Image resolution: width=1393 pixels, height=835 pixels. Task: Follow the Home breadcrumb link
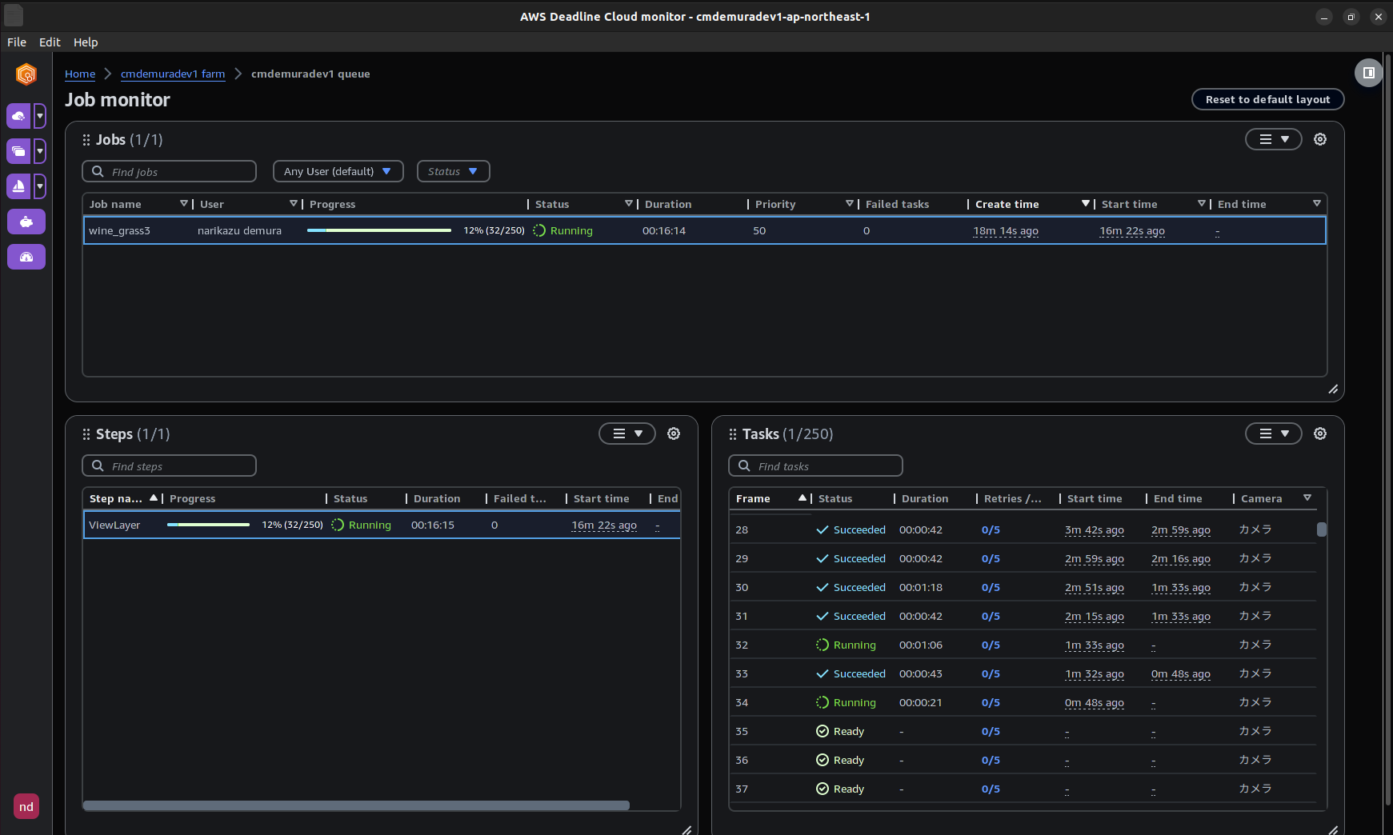point(80,74)
